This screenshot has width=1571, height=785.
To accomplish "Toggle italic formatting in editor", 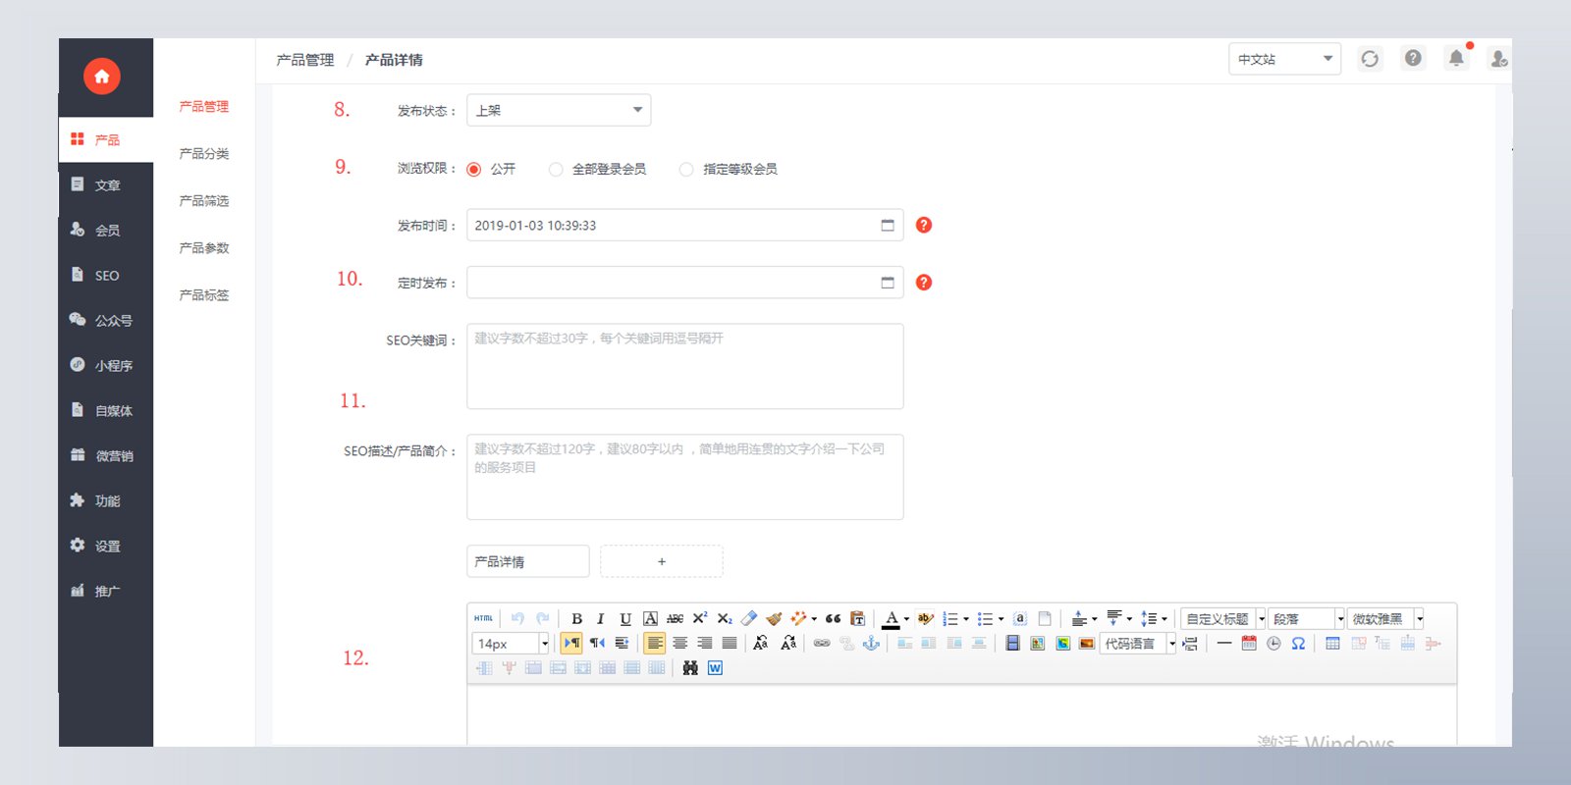I will click(600, 618).
